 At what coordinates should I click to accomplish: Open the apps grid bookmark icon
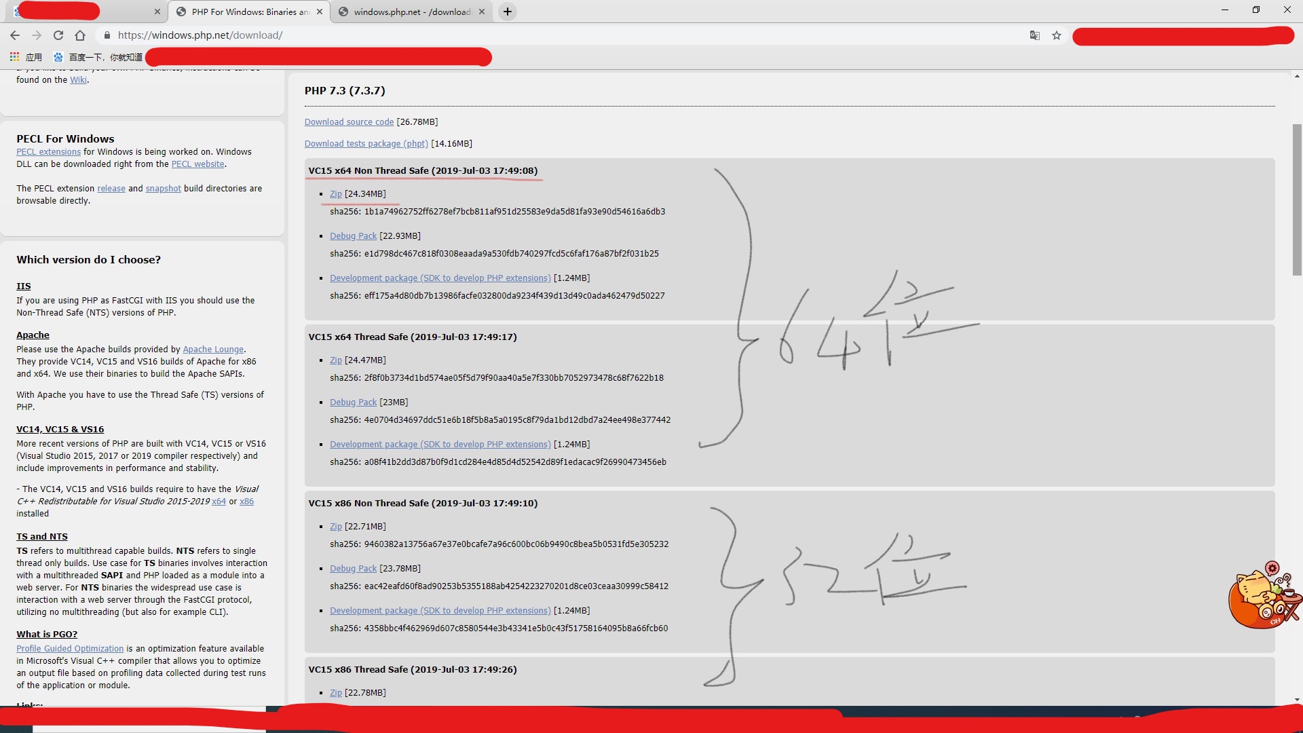tap(14, 57)
